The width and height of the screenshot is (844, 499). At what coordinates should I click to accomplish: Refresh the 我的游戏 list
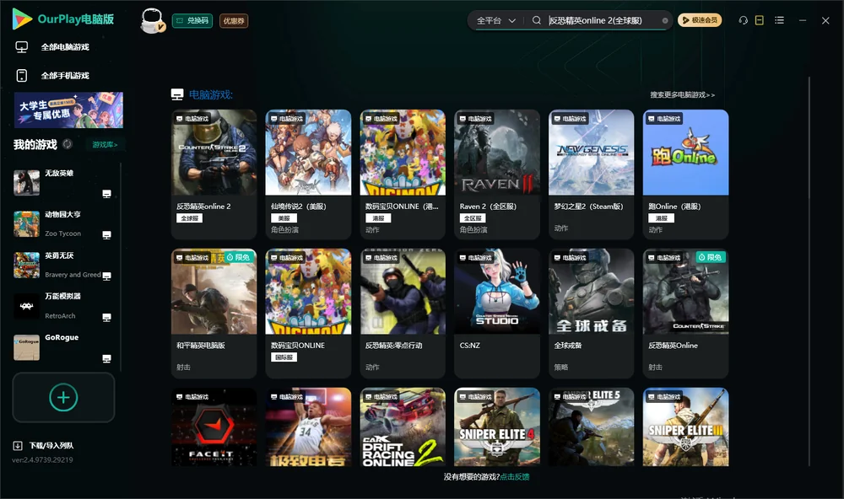click(68, 144)
